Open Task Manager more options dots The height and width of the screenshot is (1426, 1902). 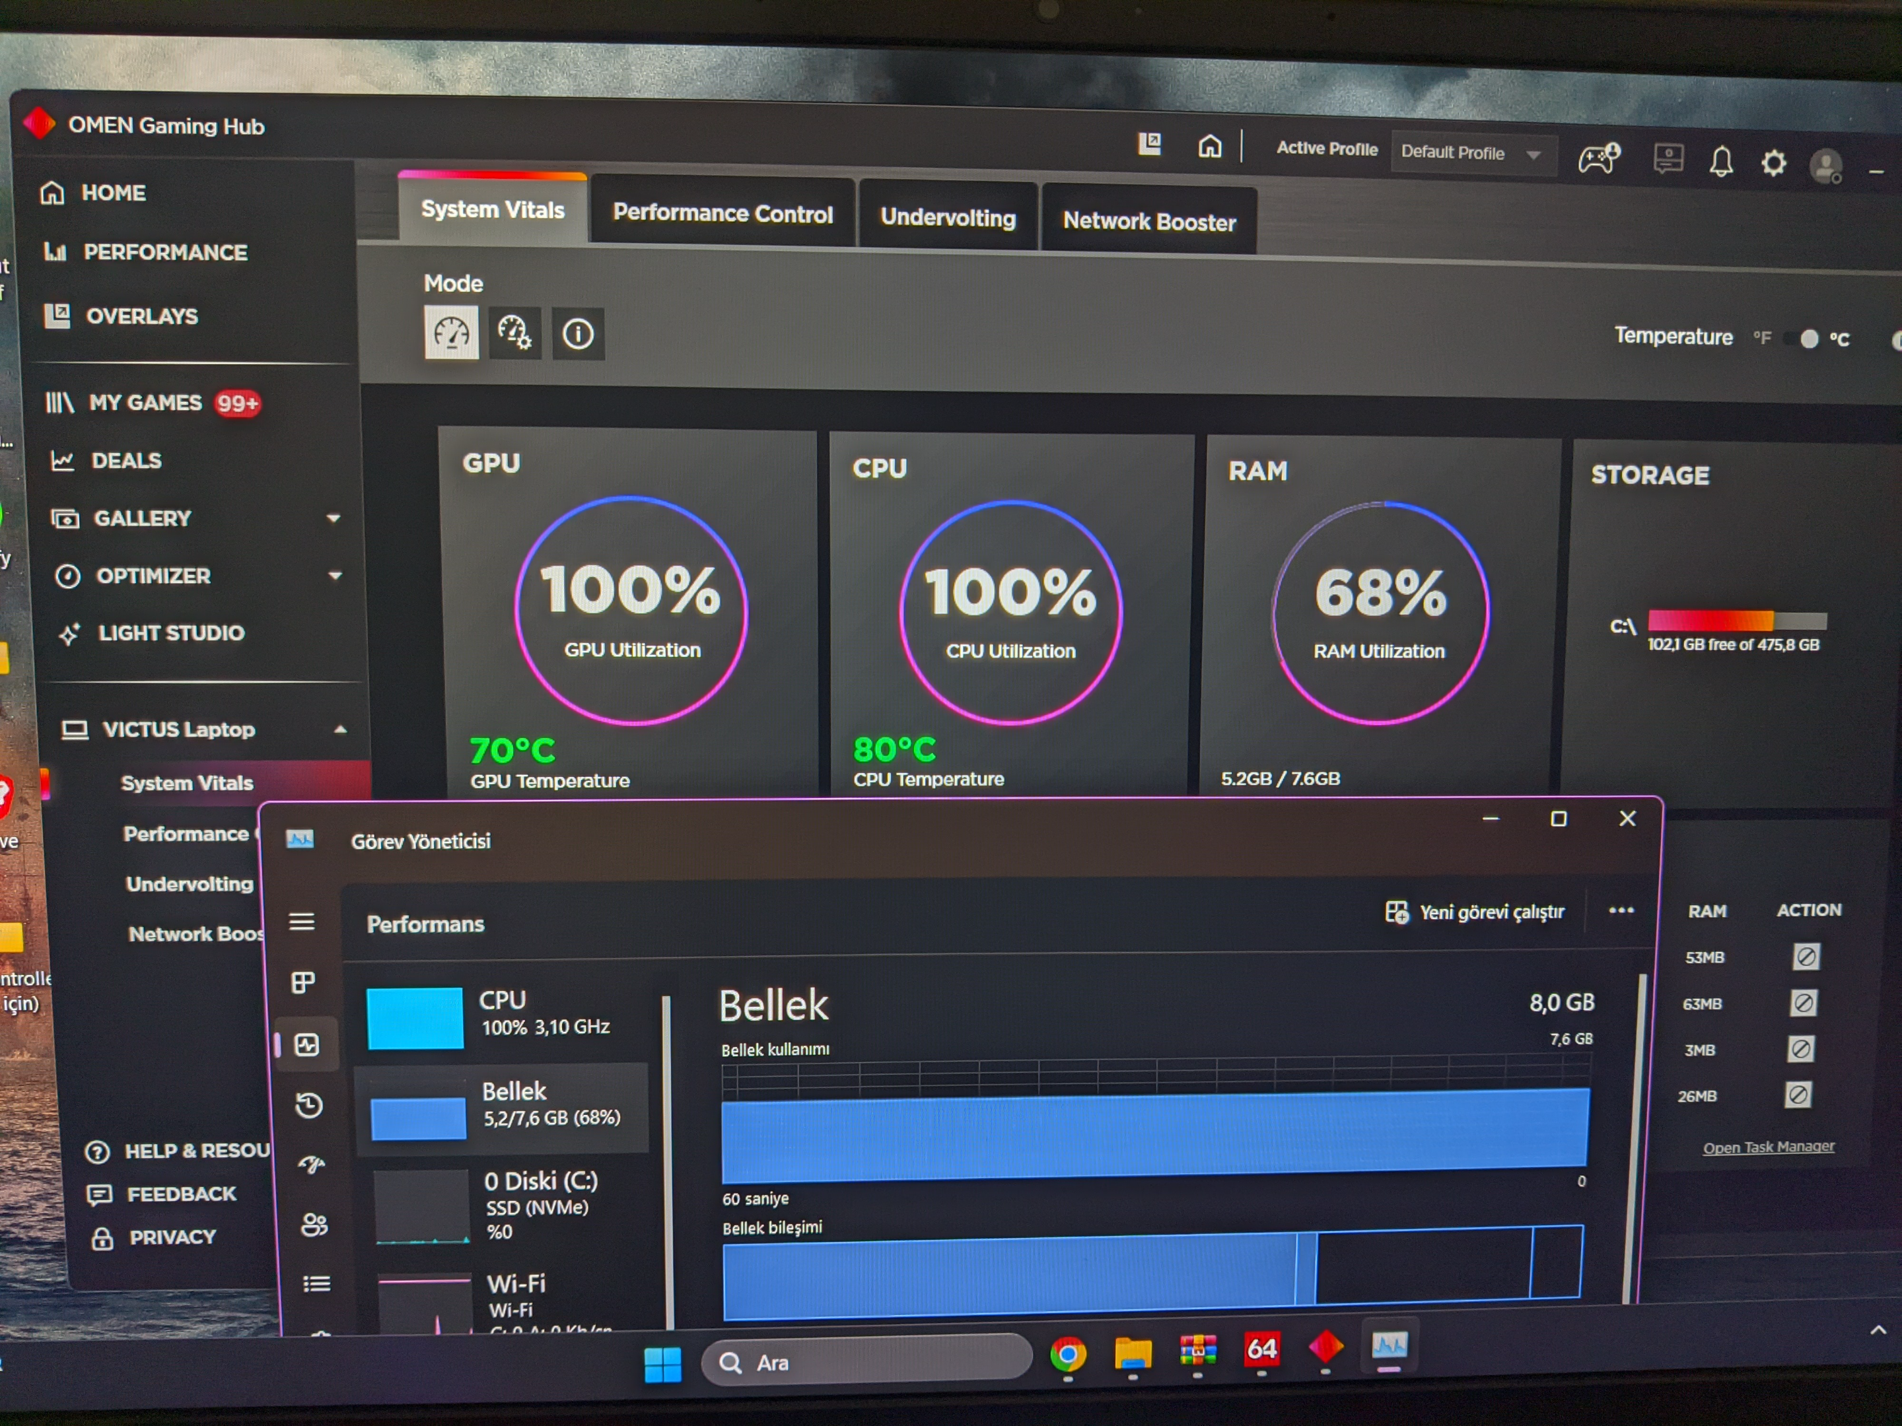tap(1621, 910)
